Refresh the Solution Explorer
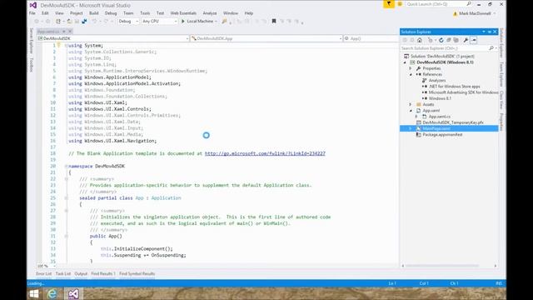This screenshot has height=300, width=533. pyautogui.click(x=441, y=40)
